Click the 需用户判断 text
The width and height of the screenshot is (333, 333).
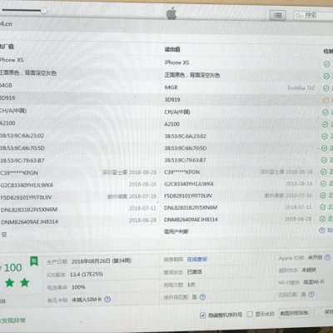point(176,231)
